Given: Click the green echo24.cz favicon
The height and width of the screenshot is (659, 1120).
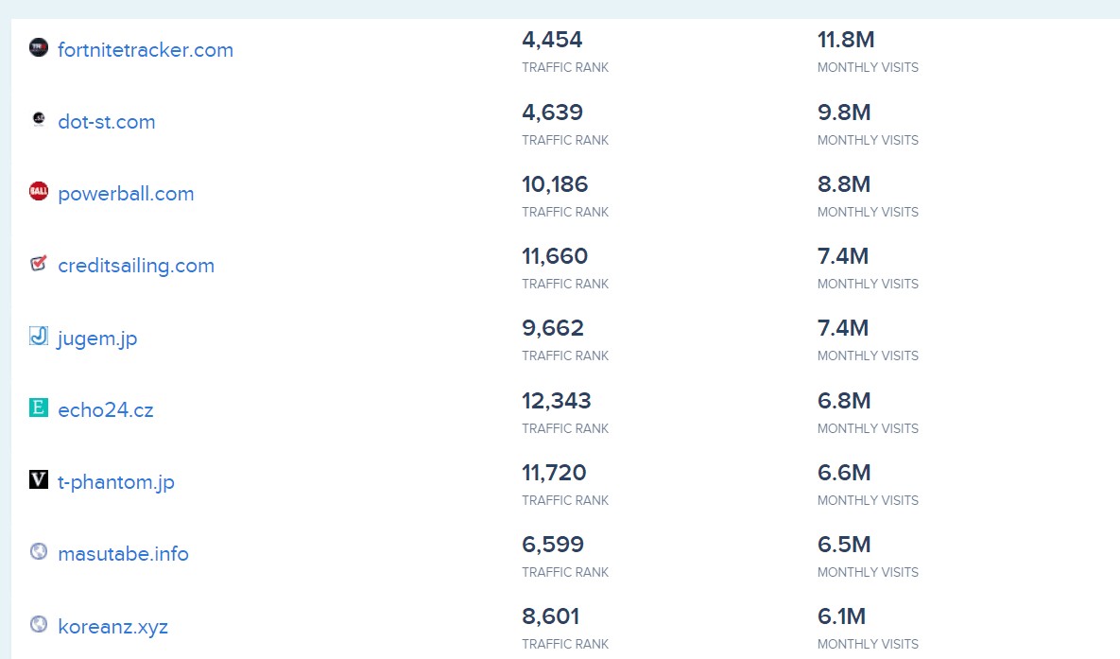Looking at the screenshot, I should tap(38, 407).
